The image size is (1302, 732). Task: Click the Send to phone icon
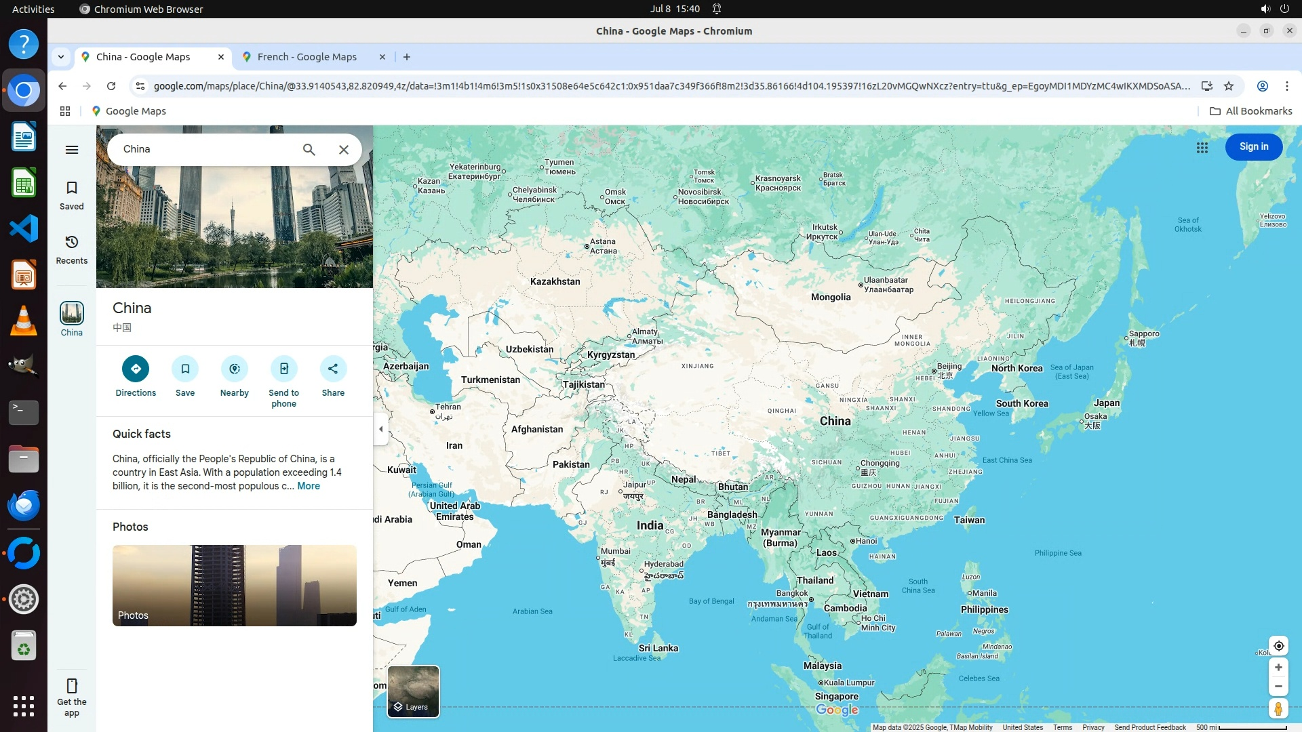pos(283,369)
